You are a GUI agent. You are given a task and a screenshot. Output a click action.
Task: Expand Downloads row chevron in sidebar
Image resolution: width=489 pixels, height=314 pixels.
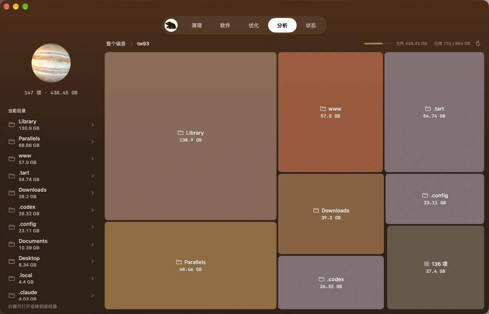(93, 193)
